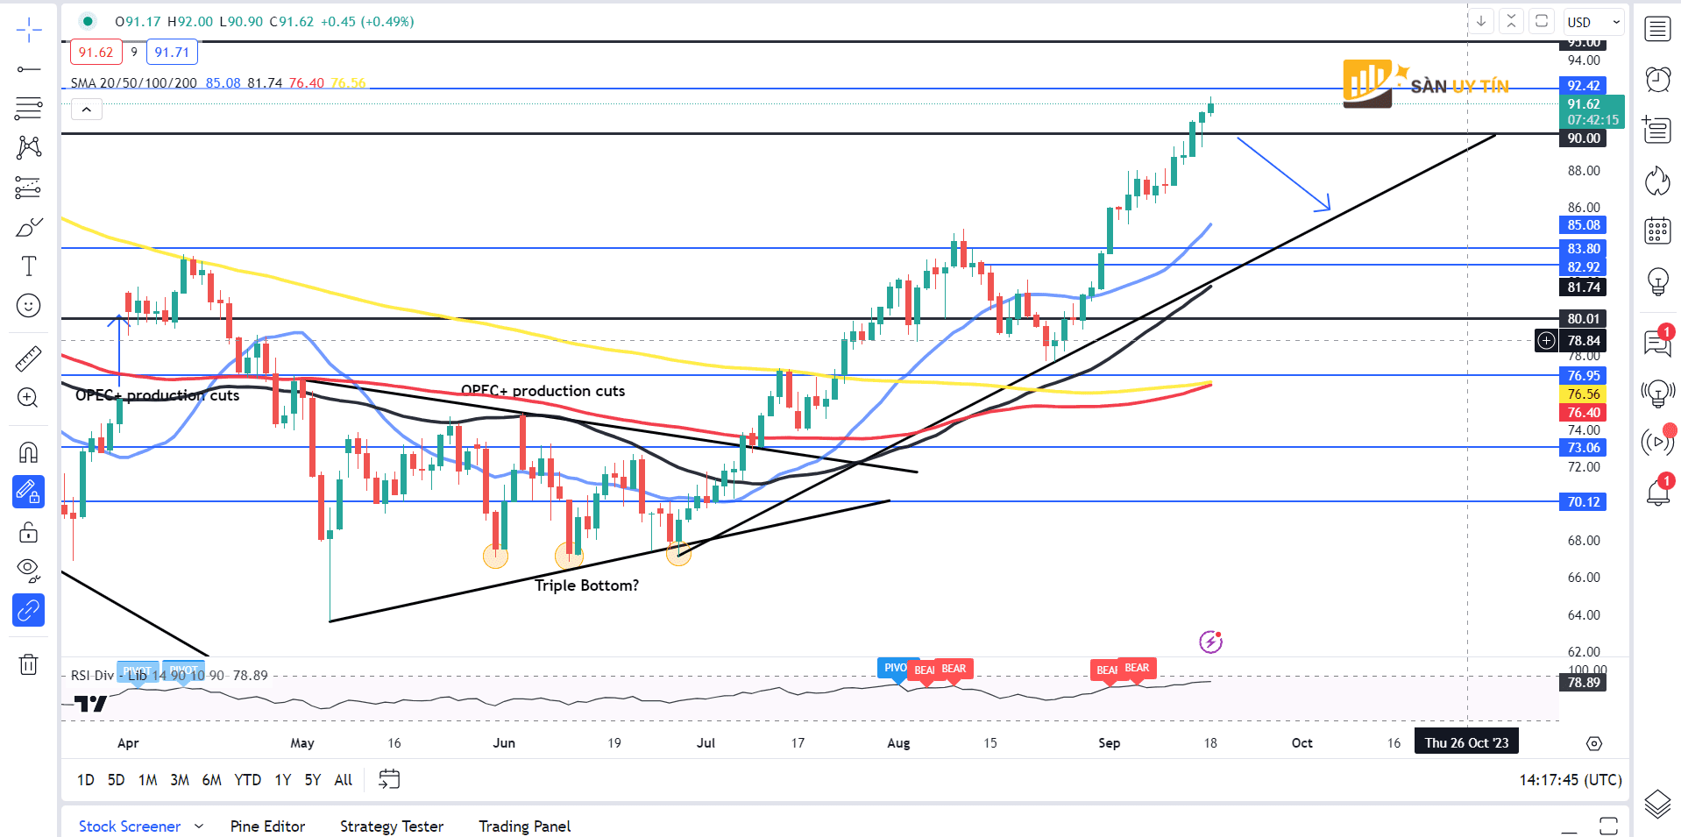Screen dimensions: 1681x837
Task: Open the forecasting and measurement tools
Action: (x=29, y=188)
